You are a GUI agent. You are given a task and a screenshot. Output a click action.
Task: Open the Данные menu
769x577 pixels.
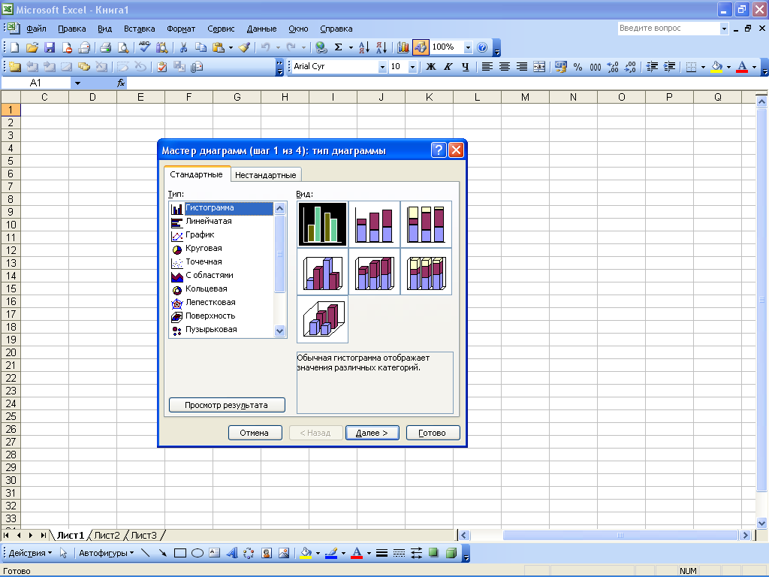(261, 29)
